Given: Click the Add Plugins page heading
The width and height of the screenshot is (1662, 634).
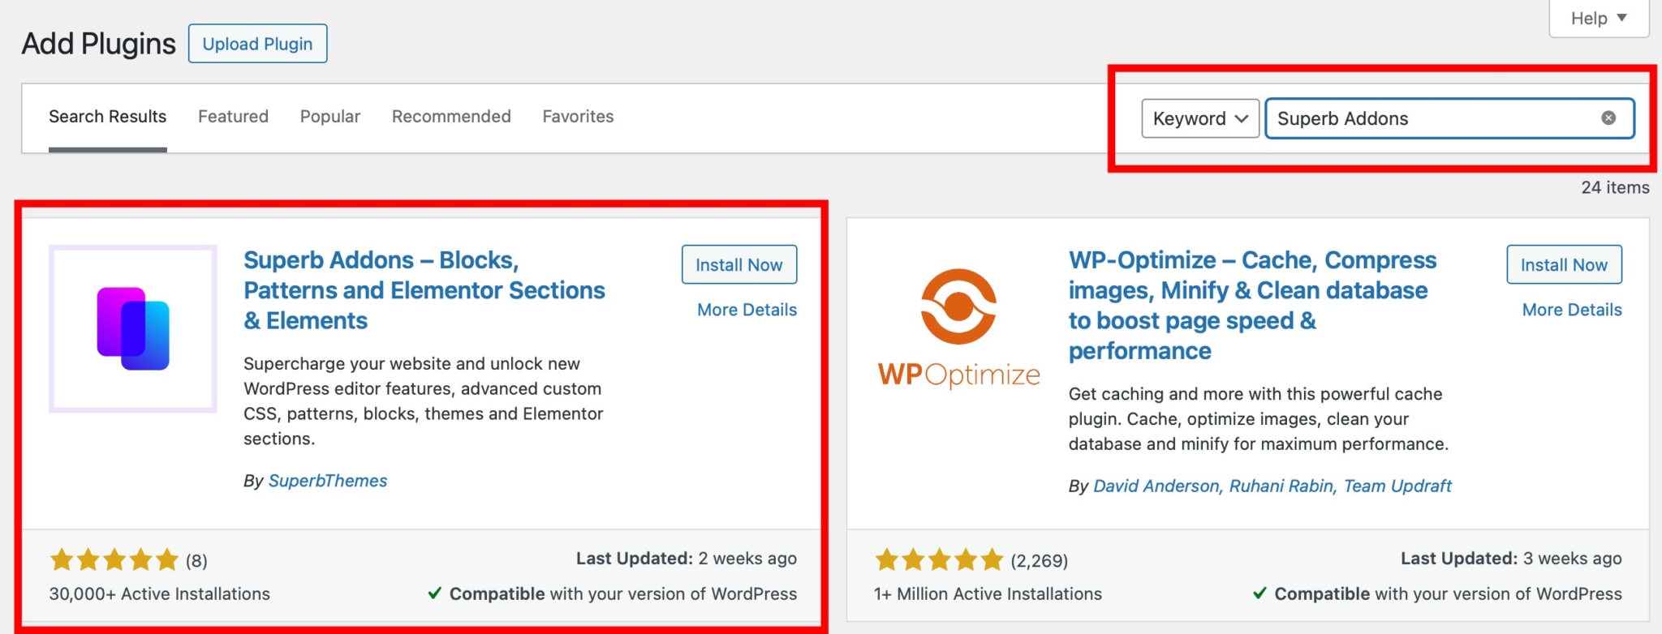Looking at the screenshot, I should (98, 44).
